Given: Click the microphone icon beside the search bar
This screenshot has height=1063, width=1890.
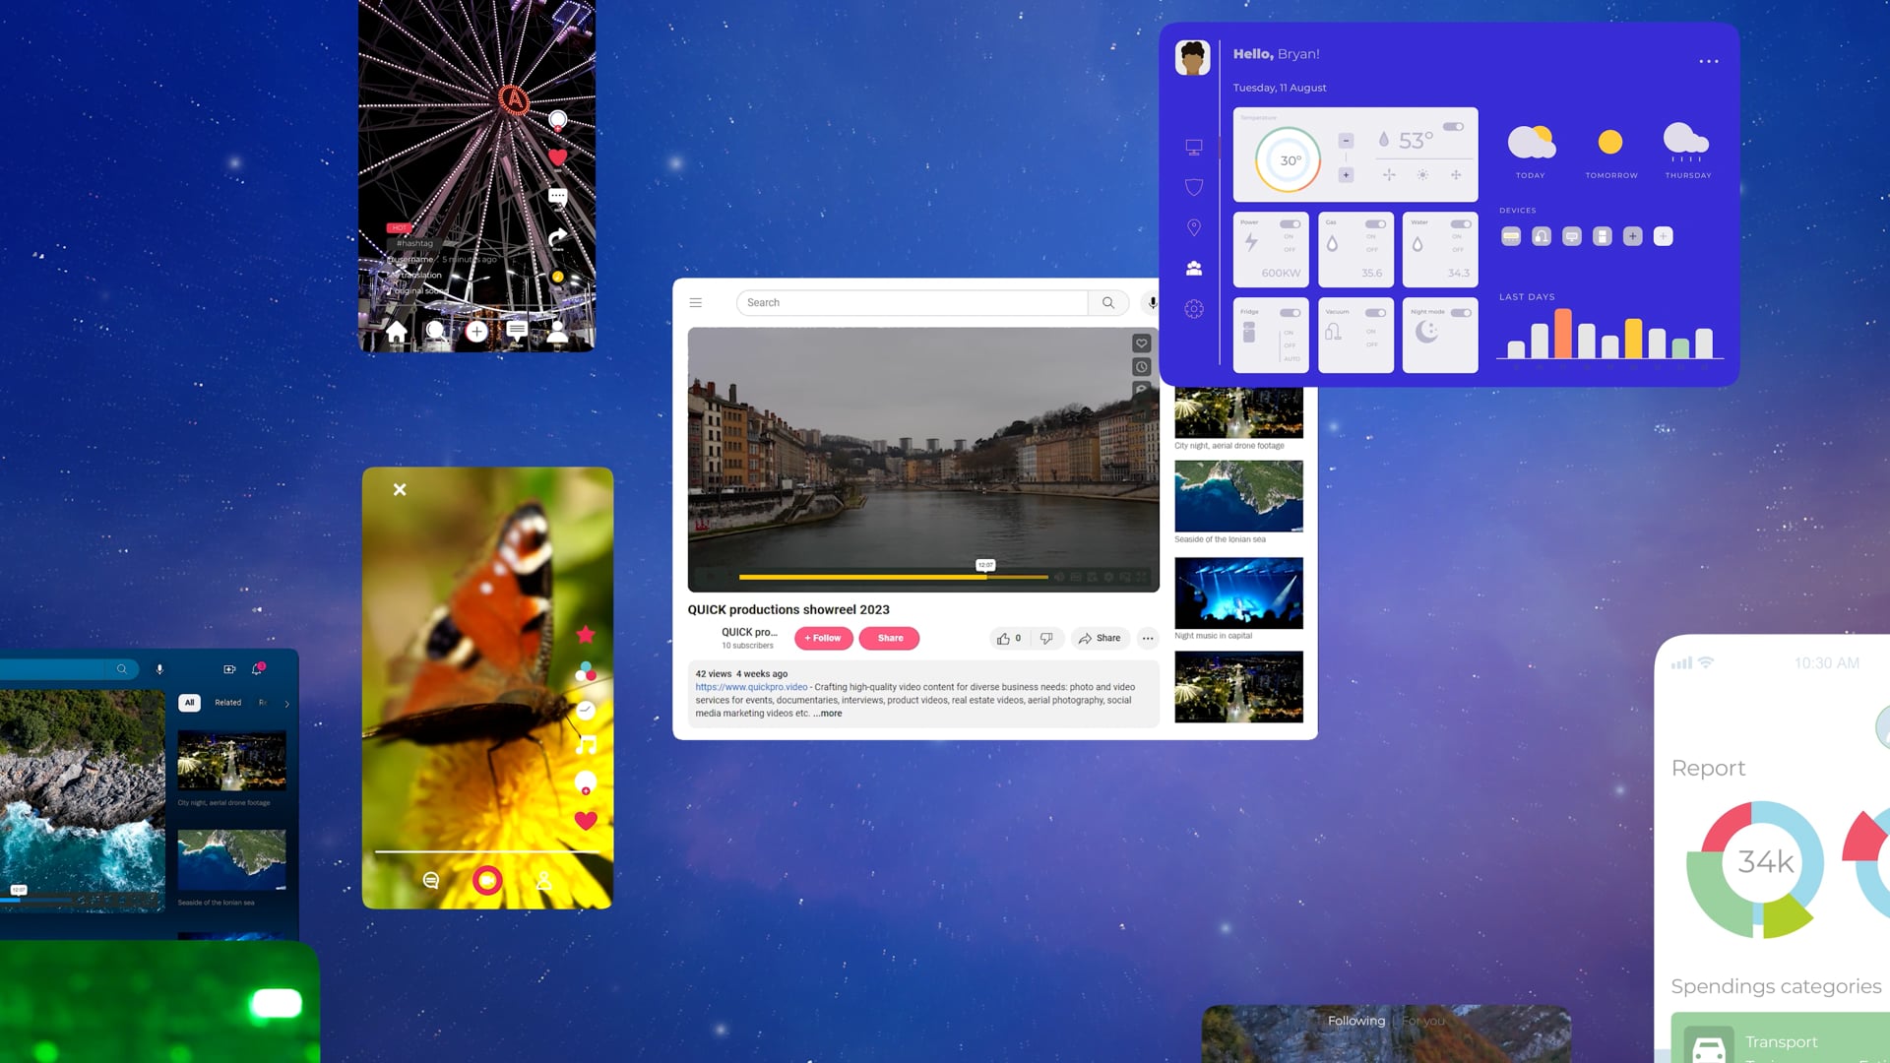Looking at the screenshot, I should [1152, 303].
